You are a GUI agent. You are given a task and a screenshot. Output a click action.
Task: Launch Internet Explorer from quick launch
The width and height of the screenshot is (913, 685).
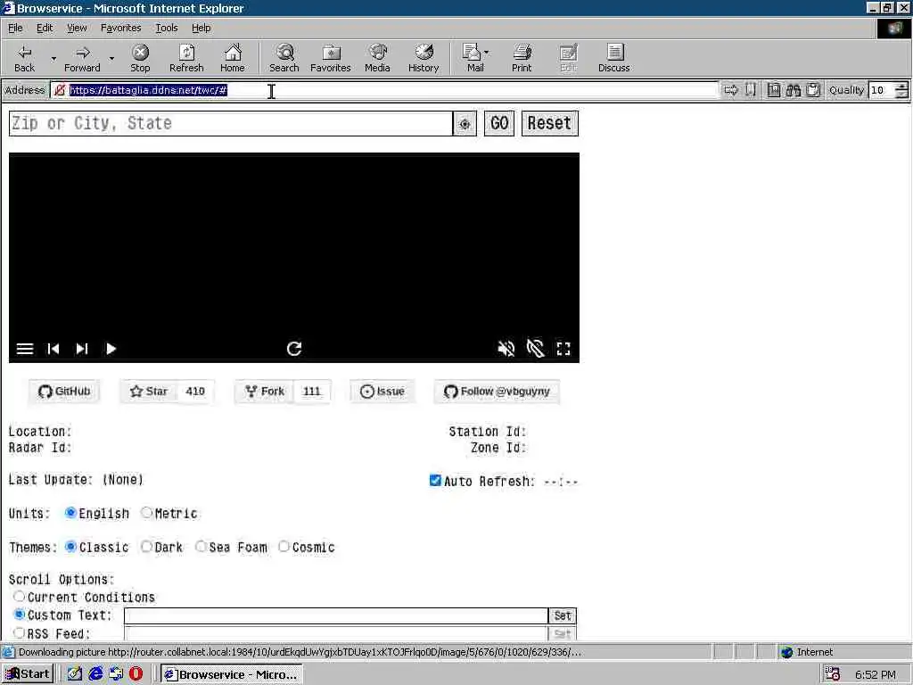(95, 674)
